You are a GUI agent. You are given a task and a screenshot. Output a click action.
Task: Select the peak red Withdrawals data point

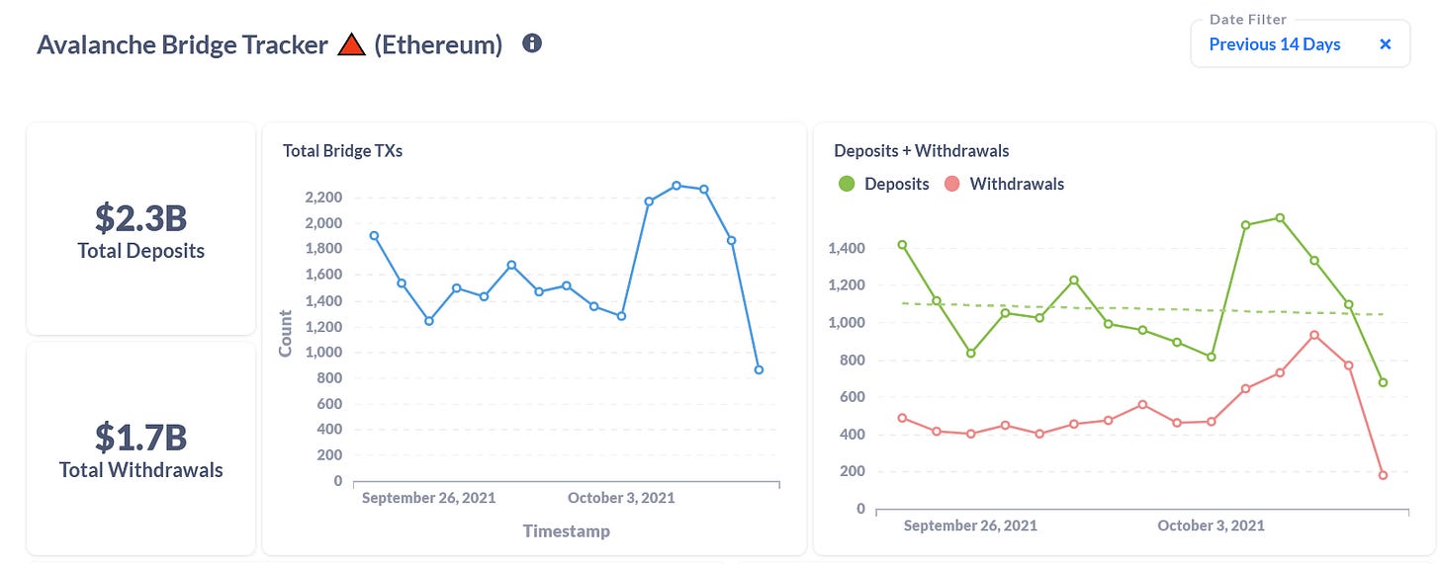click(1314, 335)
